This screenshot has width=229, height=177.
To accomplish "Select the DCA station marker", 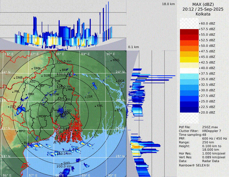I will pyautogui.click(x=117, y=81).
